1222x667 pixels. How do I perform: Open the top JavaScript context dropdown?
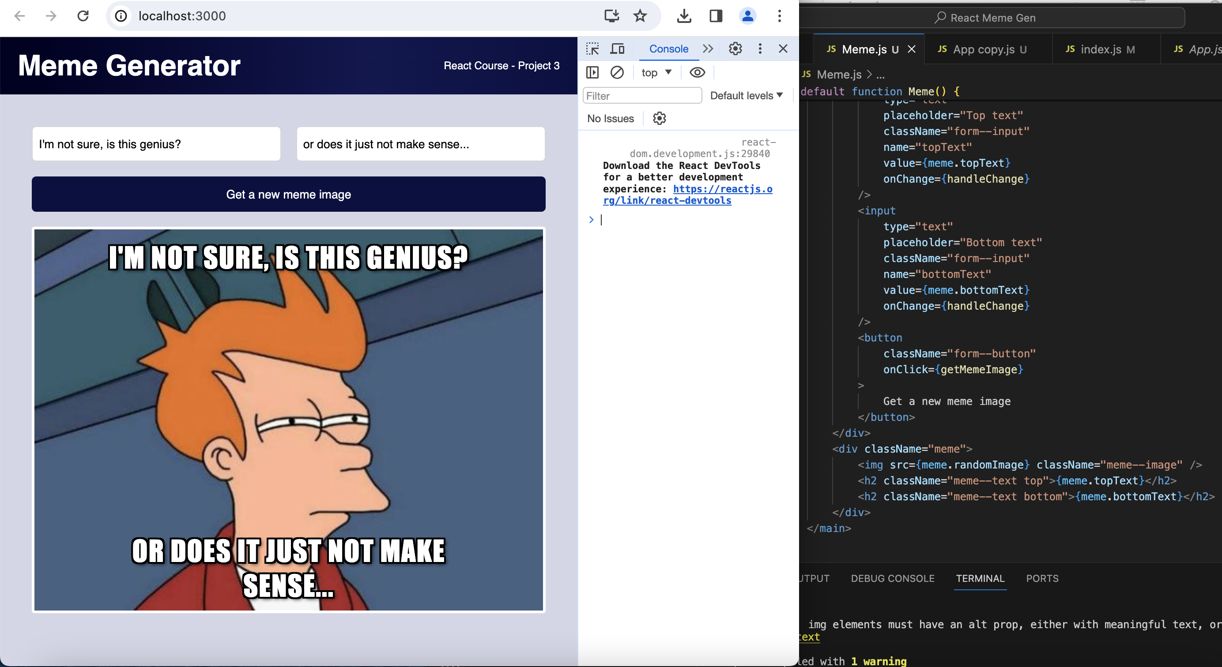click(656, 72)
